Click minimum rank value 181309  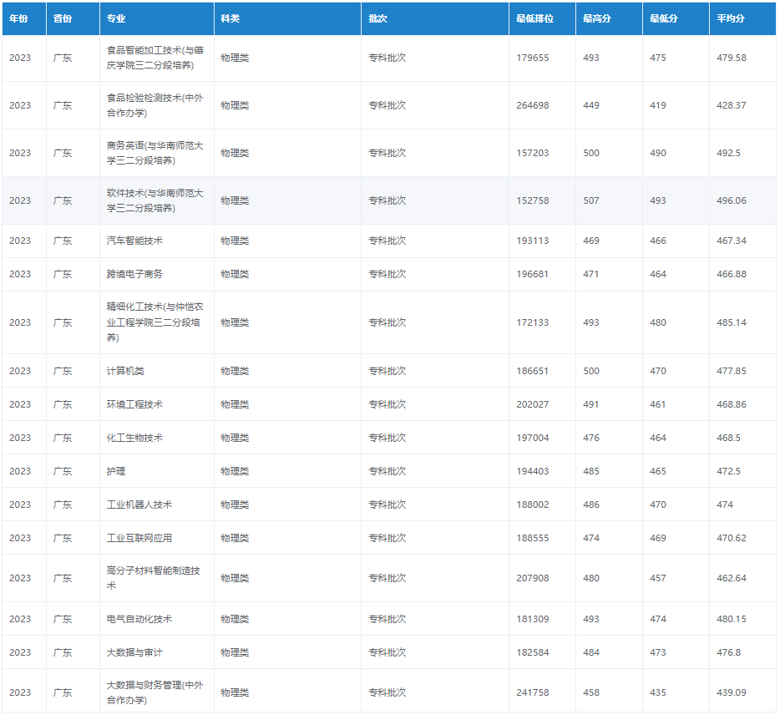click(532, 619)
